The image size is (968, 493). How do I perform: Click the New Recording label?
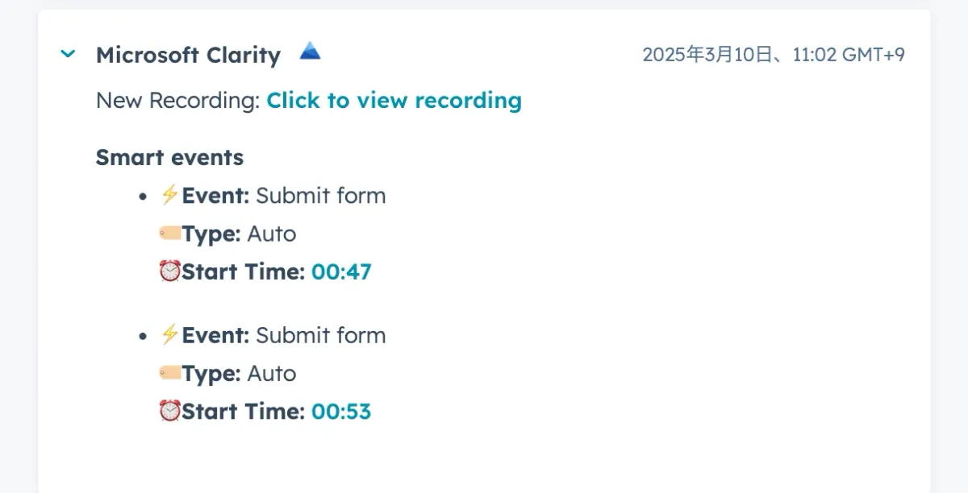(177, 101)
